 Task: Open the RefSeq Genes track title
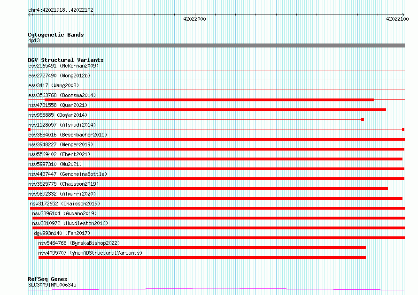47,279
